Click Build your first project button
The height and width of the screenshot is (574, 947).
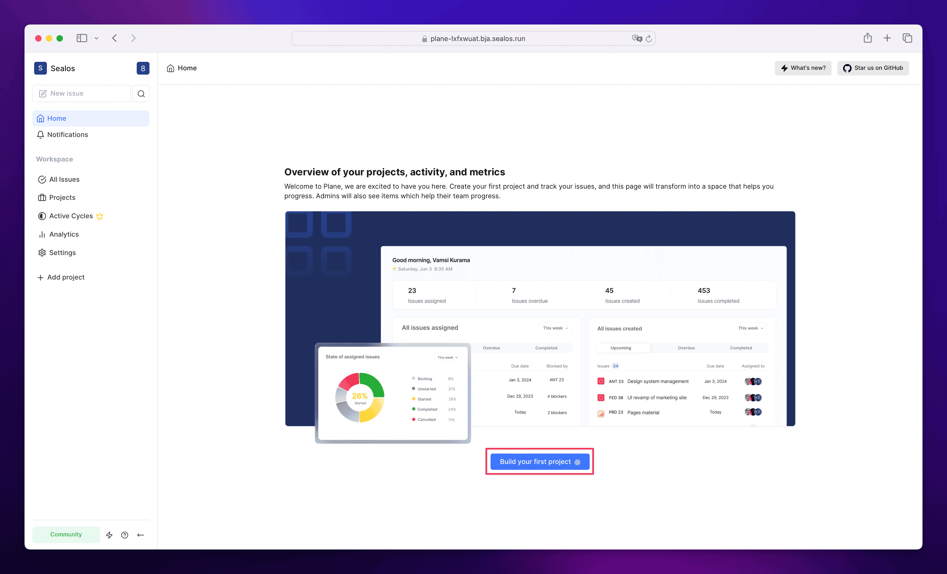(x=539, y=461)
